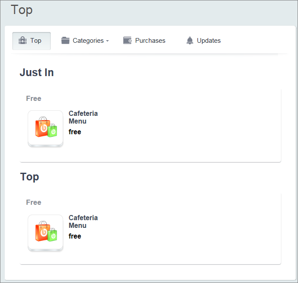Click the wallet icon beside Purchases
This screenshot has width=298, height=283.
pos(127,41)
